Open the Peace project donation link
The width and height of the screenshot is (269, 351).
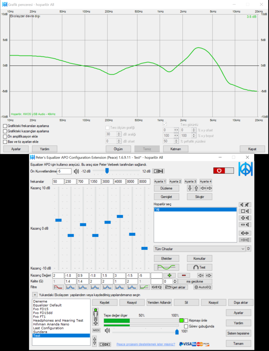[146, 344]
